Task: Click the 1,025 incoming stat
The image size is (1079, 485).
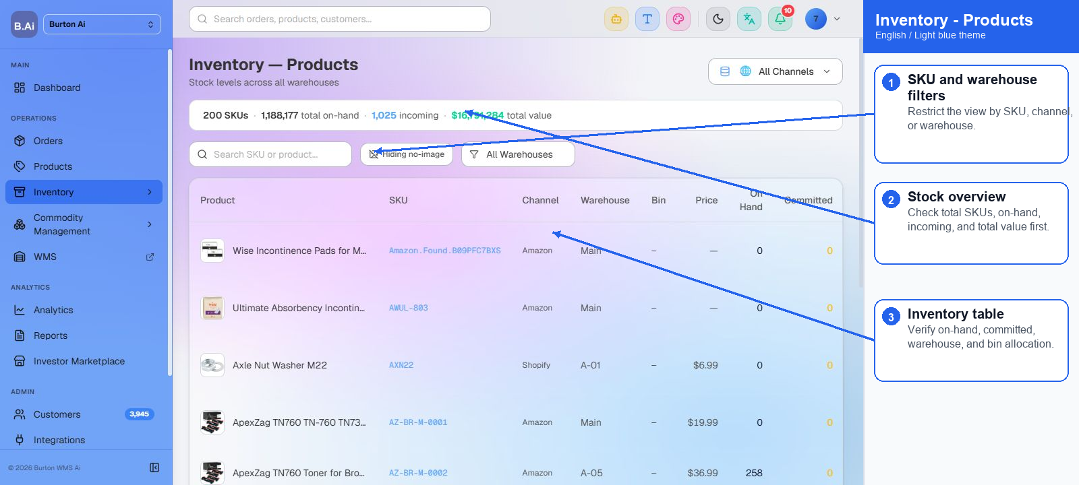Action: pos(405,115)
